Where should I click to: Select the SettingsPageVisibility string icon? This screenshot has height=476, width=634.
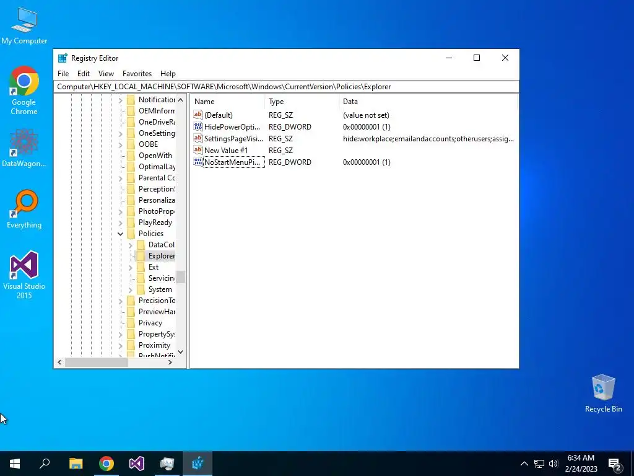(x=198, y=138)
